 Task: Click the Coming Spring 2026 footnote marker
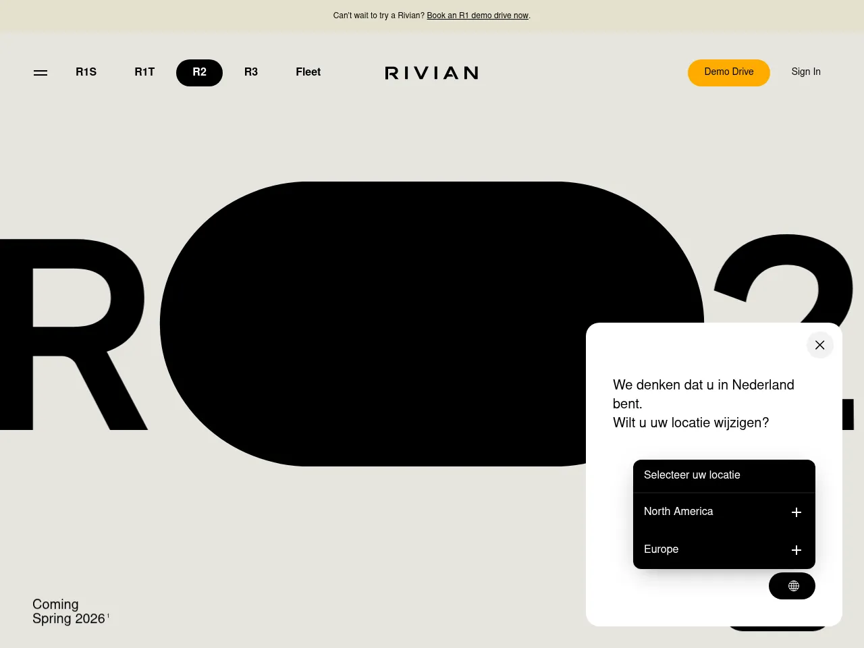107,616
